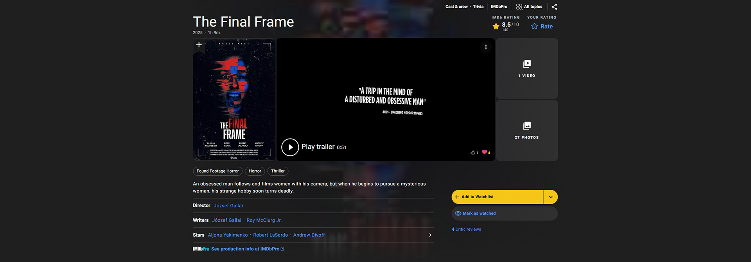Click the Writers label
This screenshot has width=751, height=262.
tap(201, 220)
